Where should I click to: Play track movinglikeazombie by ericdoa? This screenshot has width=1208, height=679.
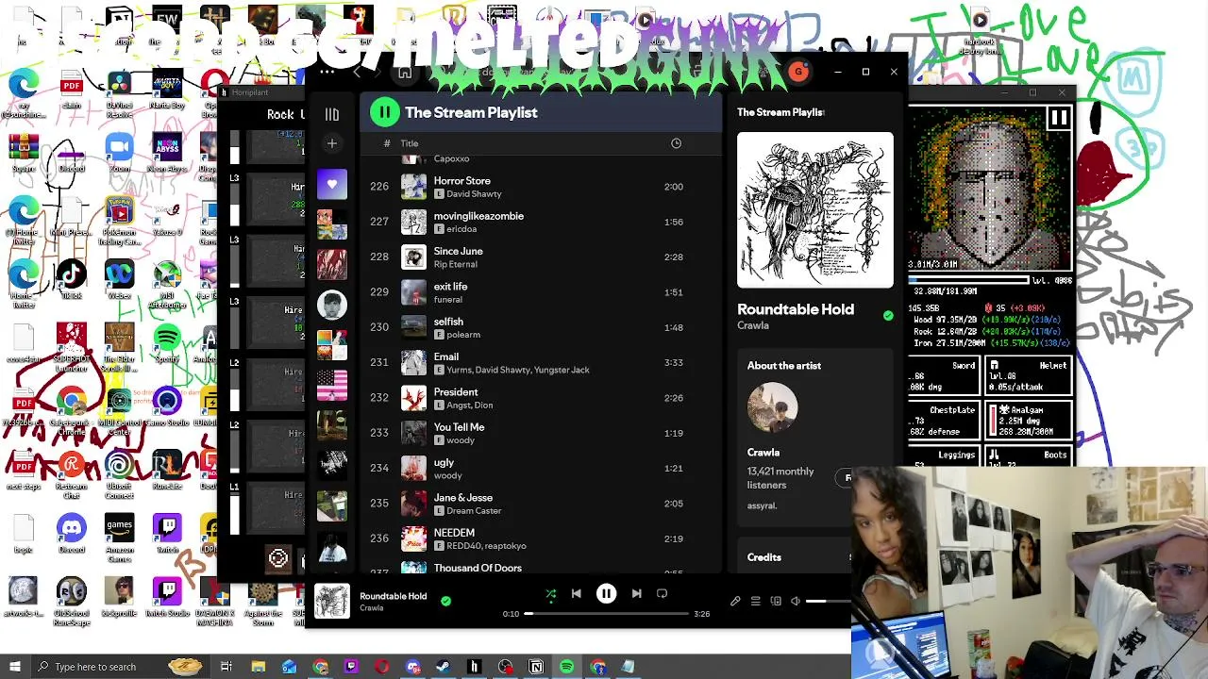click(x=540, y=222)
